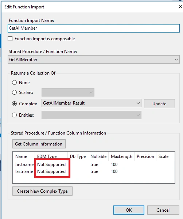Select the lastname column row
The height and width of the screenshot is (219, 183).
click(x=94, y=171)
